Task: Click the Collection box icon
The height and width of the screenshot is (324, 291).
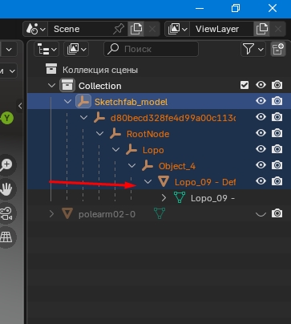Action: coord(67,86)
